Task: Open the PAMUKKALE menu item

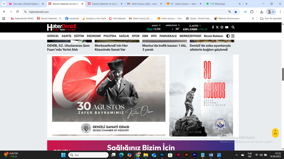Action: pyautogui.click(x=168, y=36)
